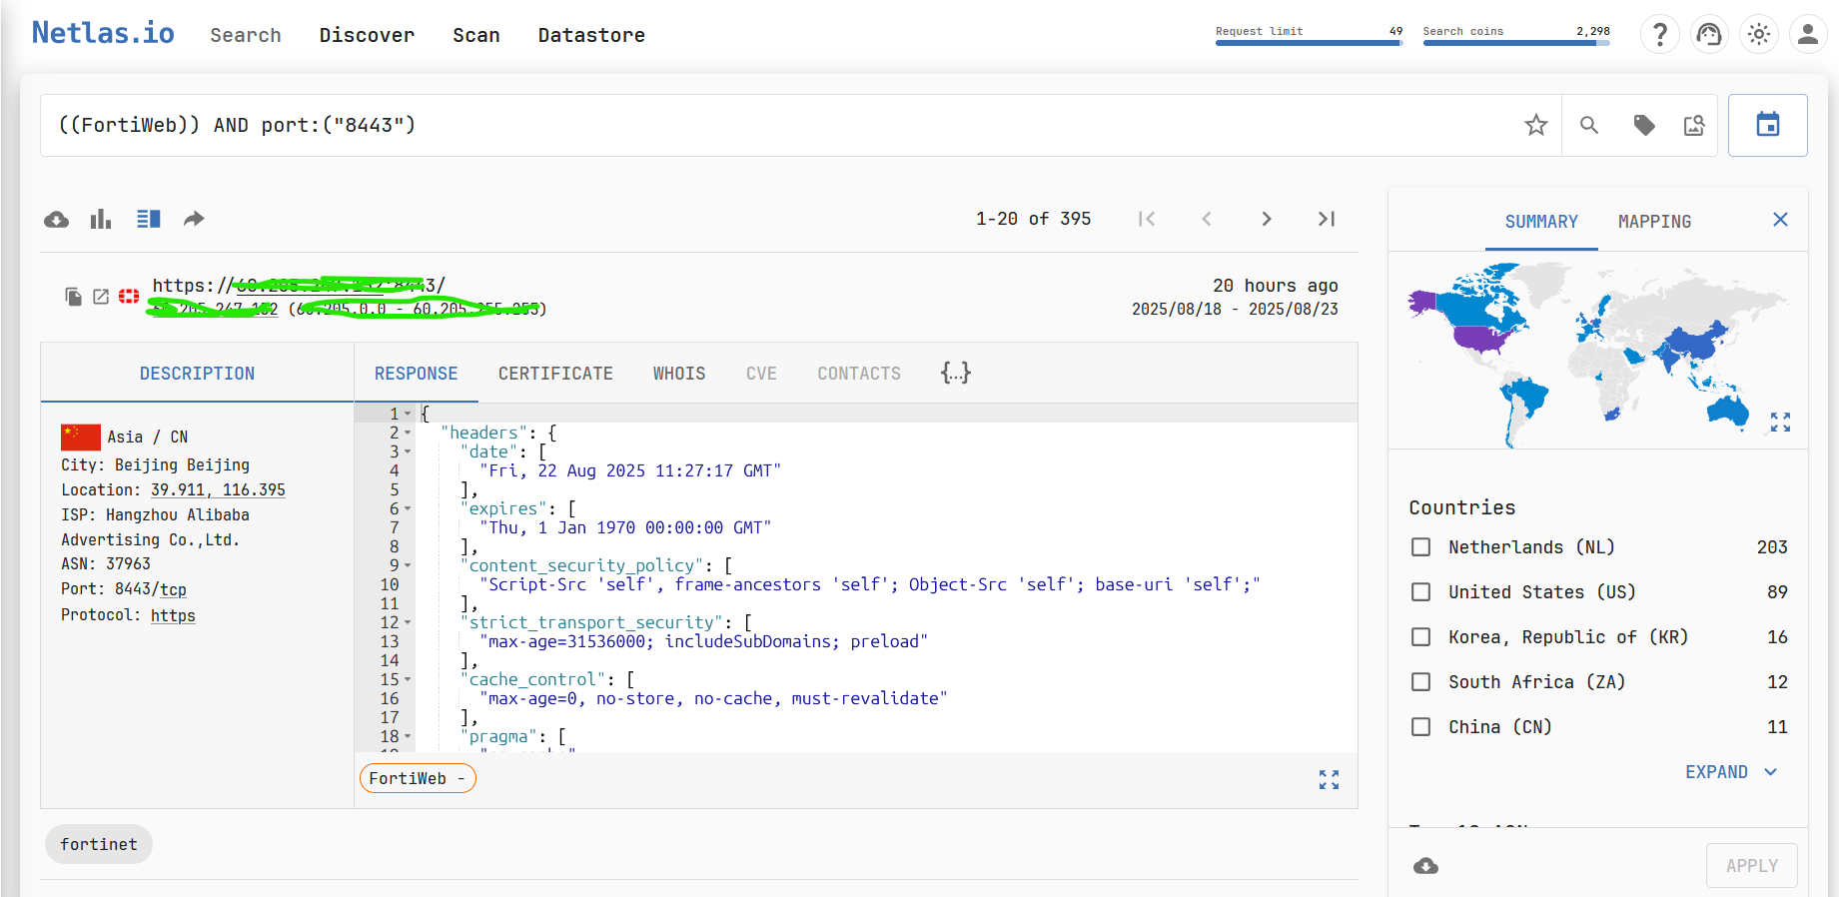This screenshot has height=897, width=1839.
Task: Collapse pragma fold at line 18
Action: tap(408, 736)
